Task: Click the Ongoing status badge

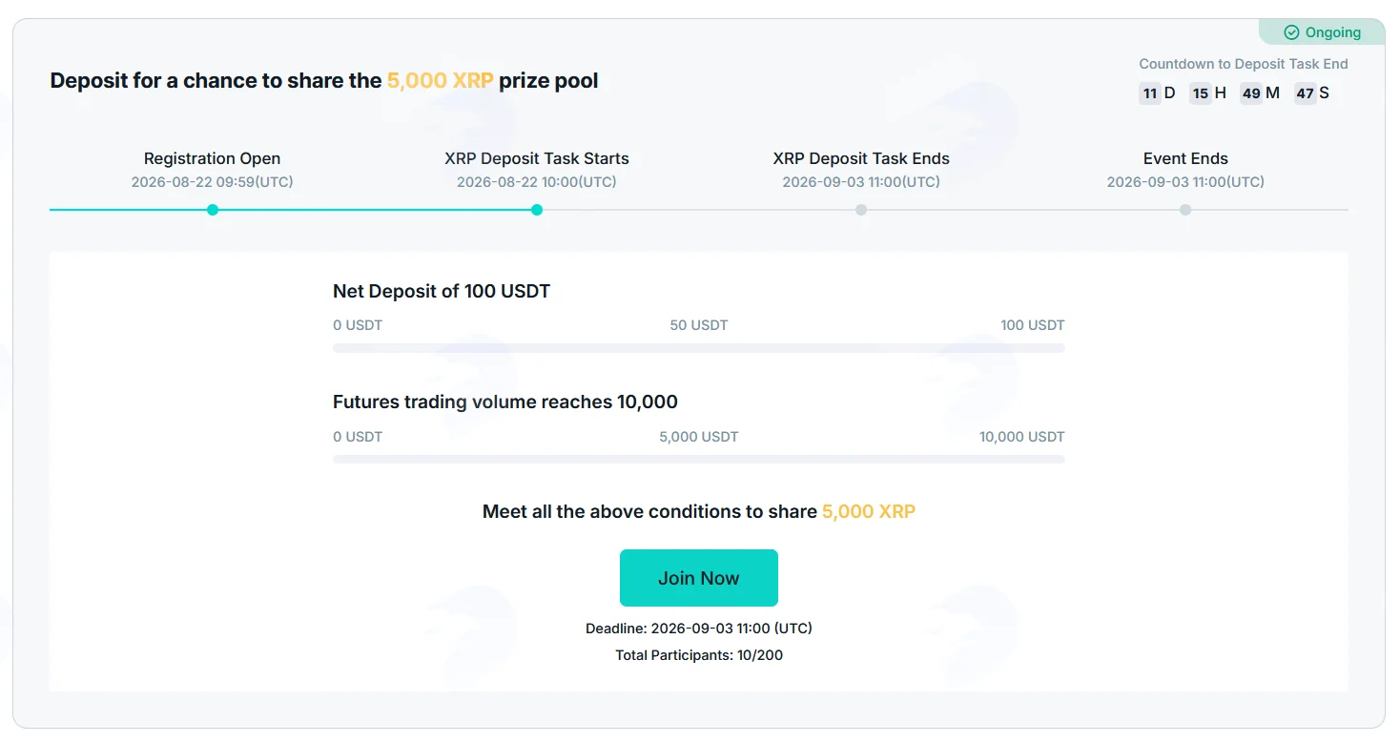Action: (x=1322, y=32)
